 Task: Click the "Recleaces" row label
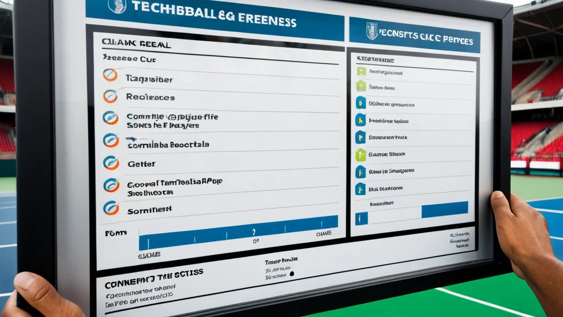(151, 97)
